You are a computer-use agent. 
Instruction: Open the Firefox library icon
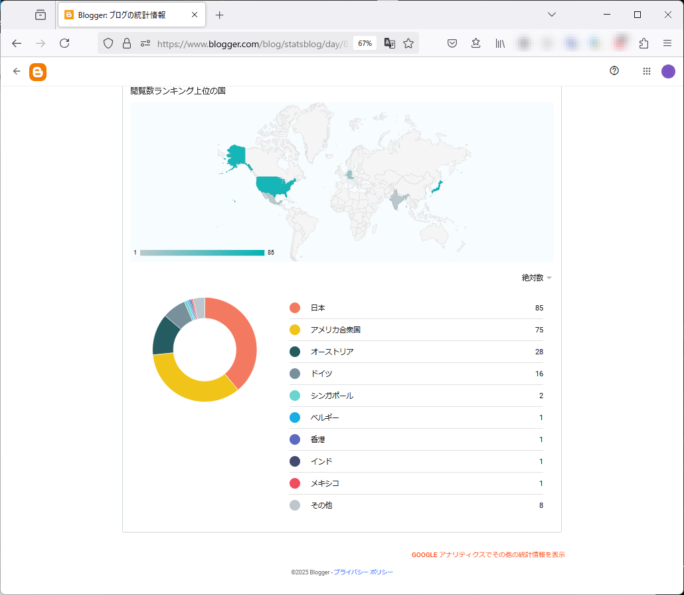pos(500,43)
